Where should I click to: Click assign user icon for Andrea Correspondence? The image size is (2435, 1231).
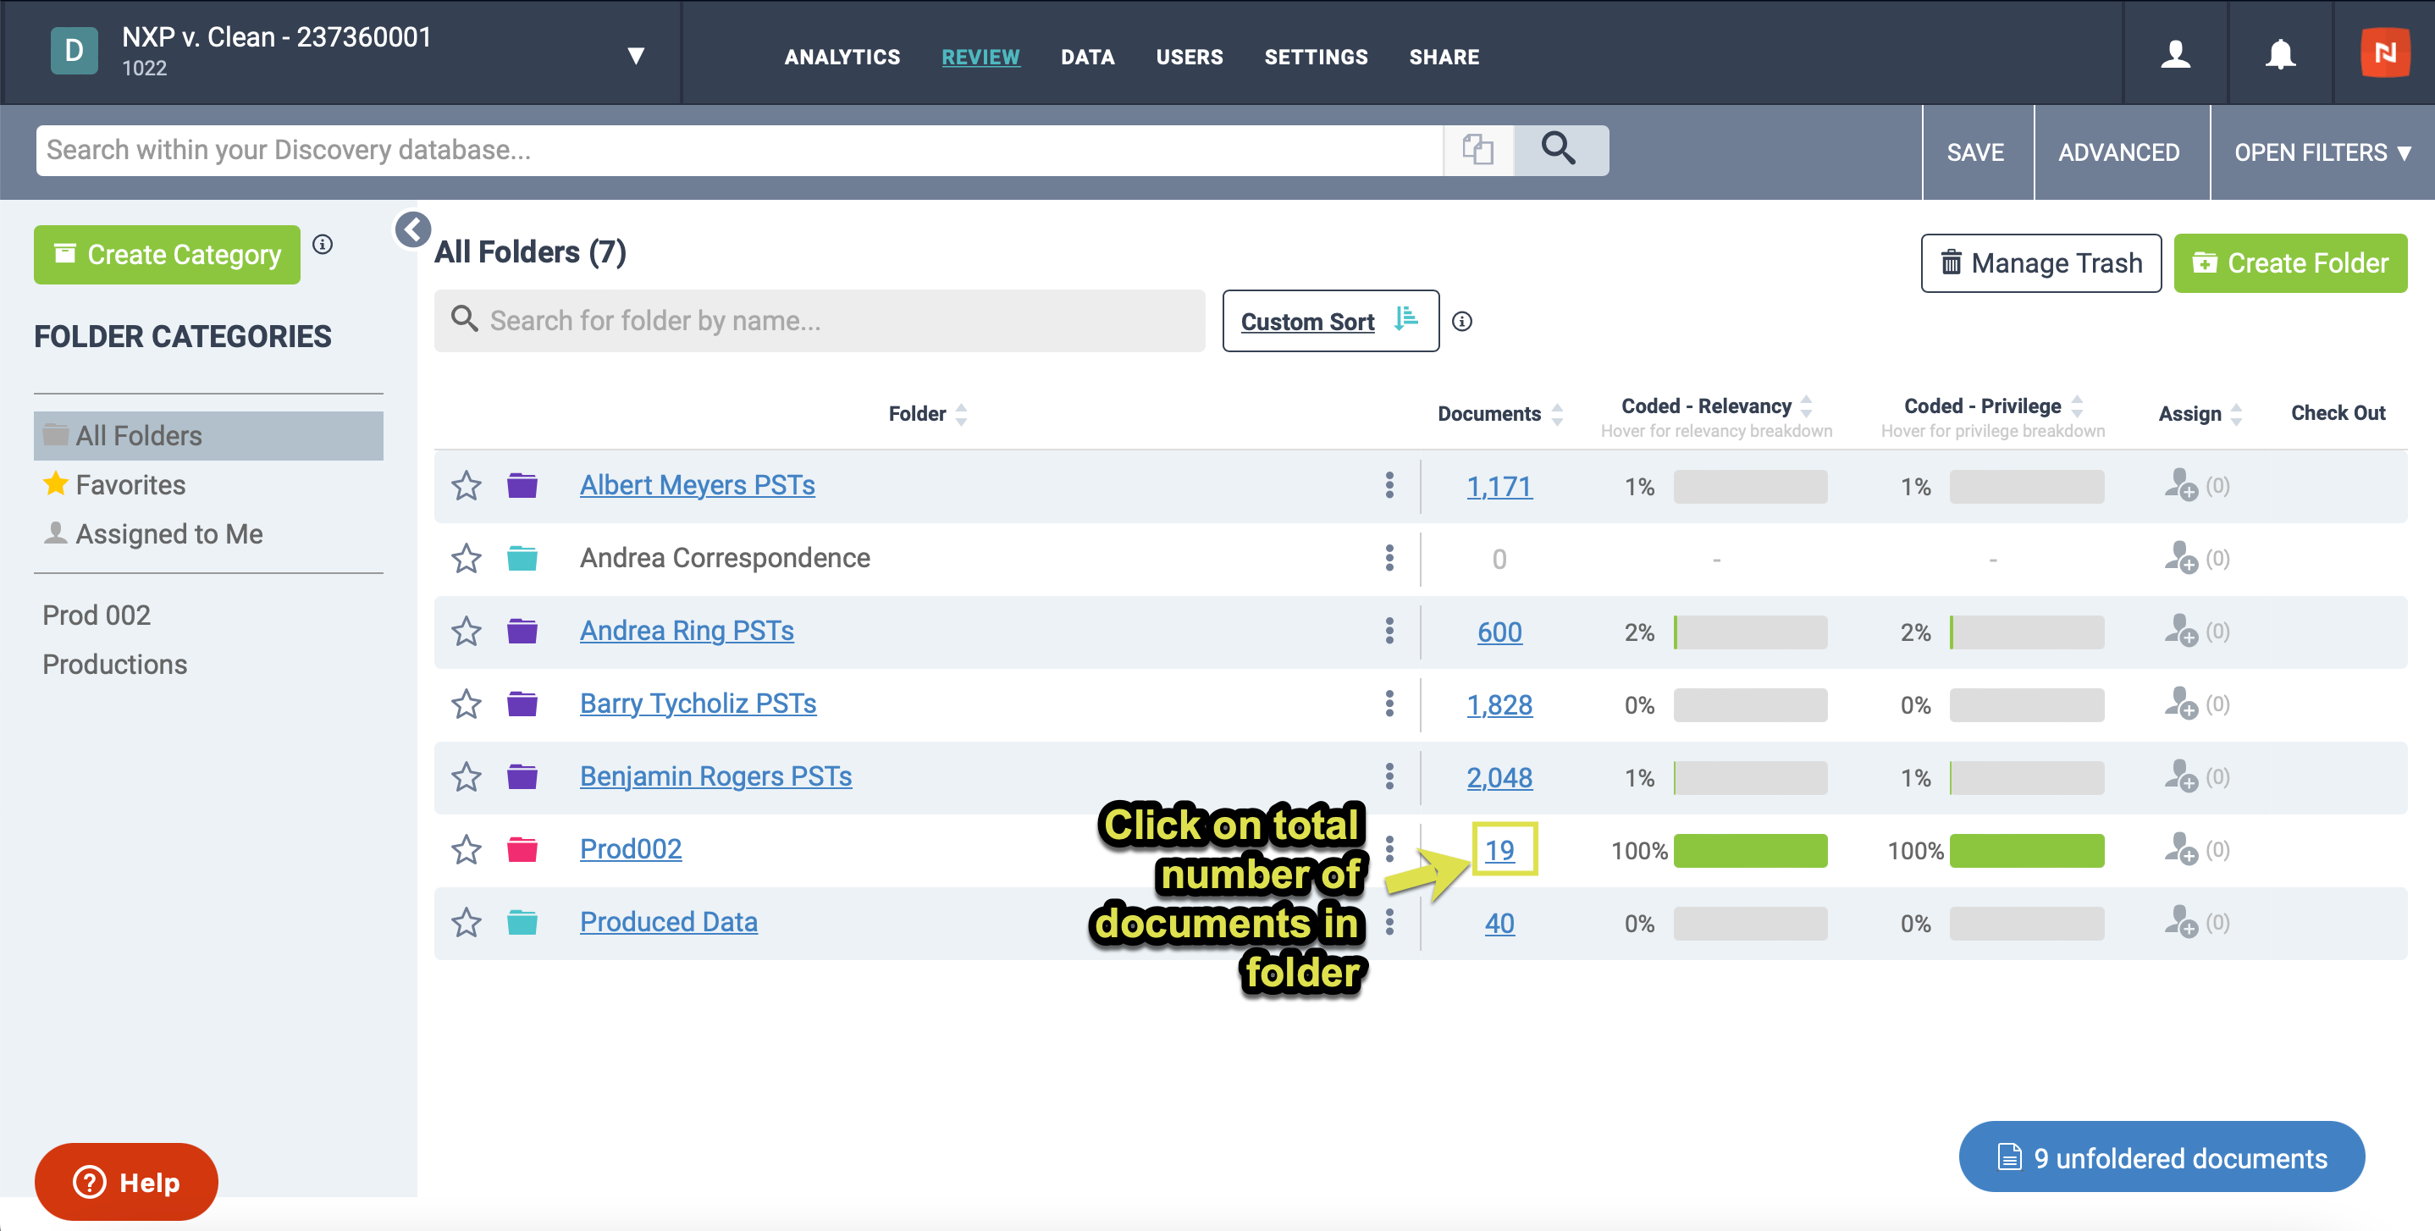(2181, 558)
